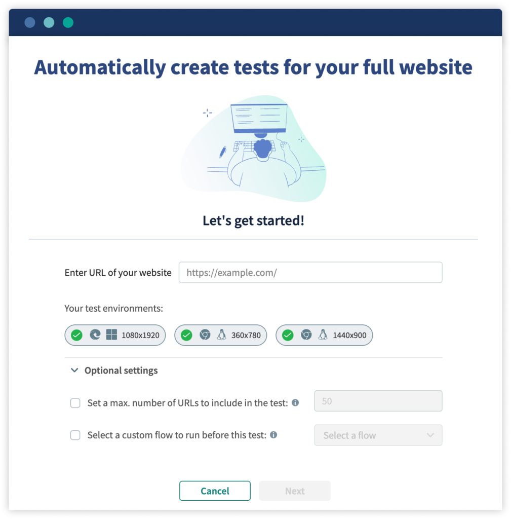Select the Chrome icon in the 1440x900 environment

click(307, 335)
